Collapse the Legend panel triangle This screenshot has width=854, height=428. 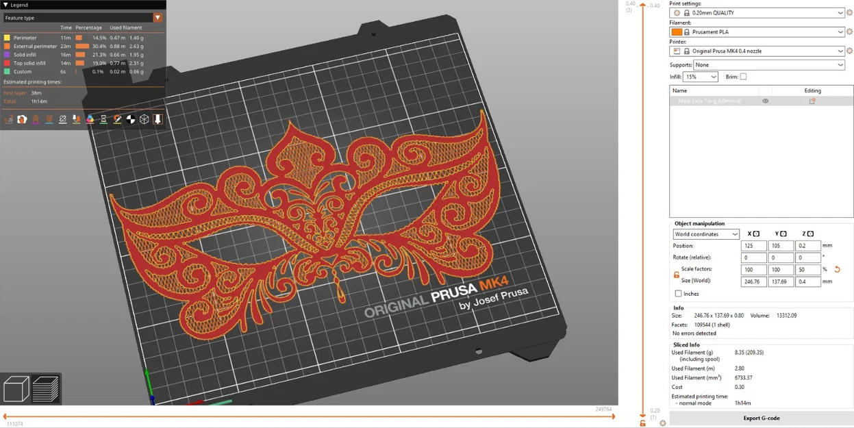[5, 5]
